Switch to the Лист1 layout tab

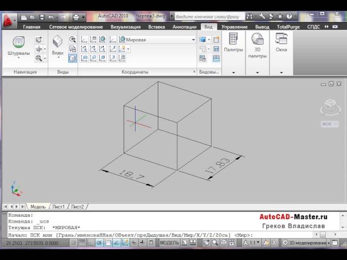point(58,207)
